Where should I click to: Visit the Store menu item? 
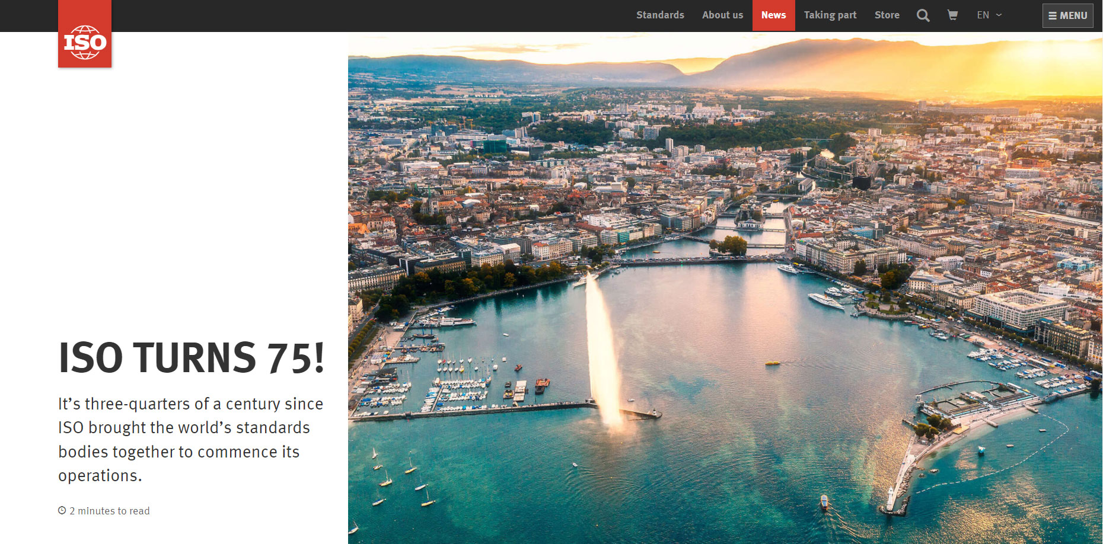click(887, 15)
